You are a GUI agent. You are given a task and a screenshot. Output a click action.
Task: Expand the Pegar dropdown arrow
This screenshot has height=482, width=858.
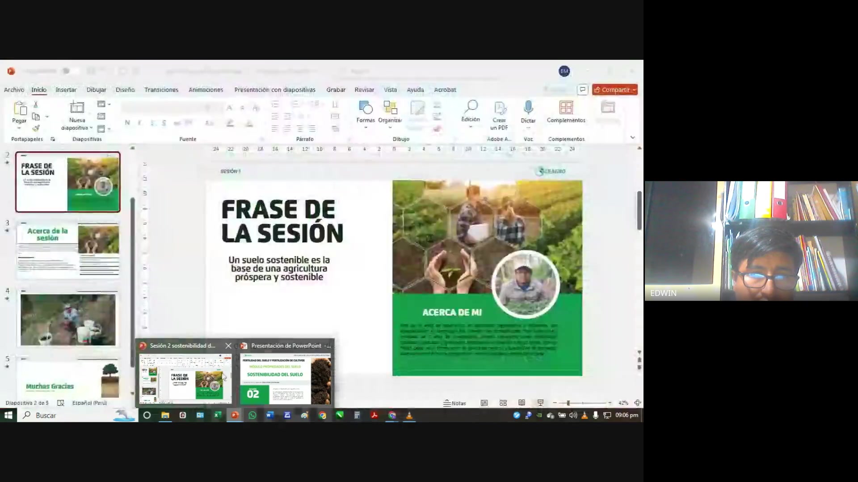[19, 129]
